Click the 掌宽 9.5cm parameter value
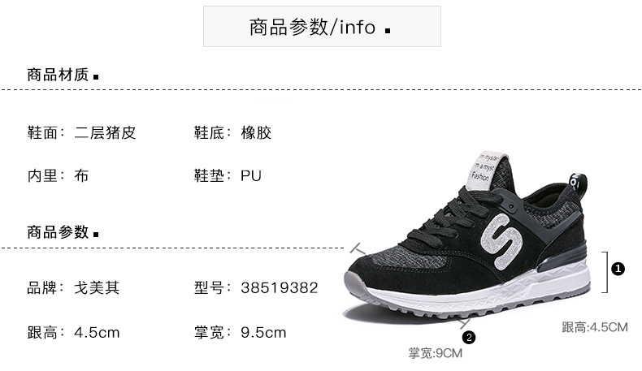The width and height of the screenshot is (642, 371). click(263, 333)
